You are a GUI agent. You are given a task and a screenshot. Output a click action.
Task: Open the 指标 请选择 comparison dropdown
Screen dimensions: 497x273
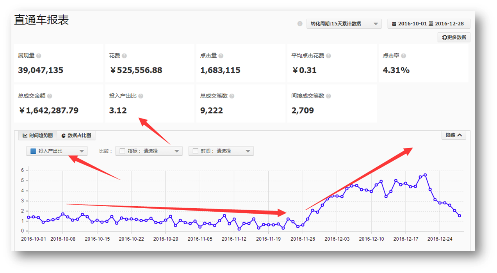pyautogui.click(x=149, y=151)
